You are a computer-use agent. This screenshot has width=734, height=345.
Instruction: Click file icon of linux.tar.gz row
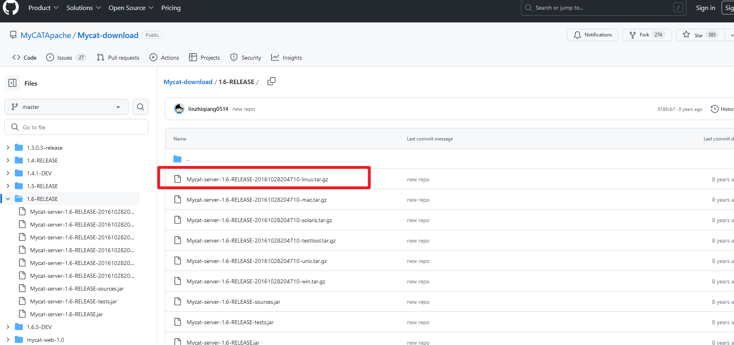pyautogui.click(x=177, y=179)
